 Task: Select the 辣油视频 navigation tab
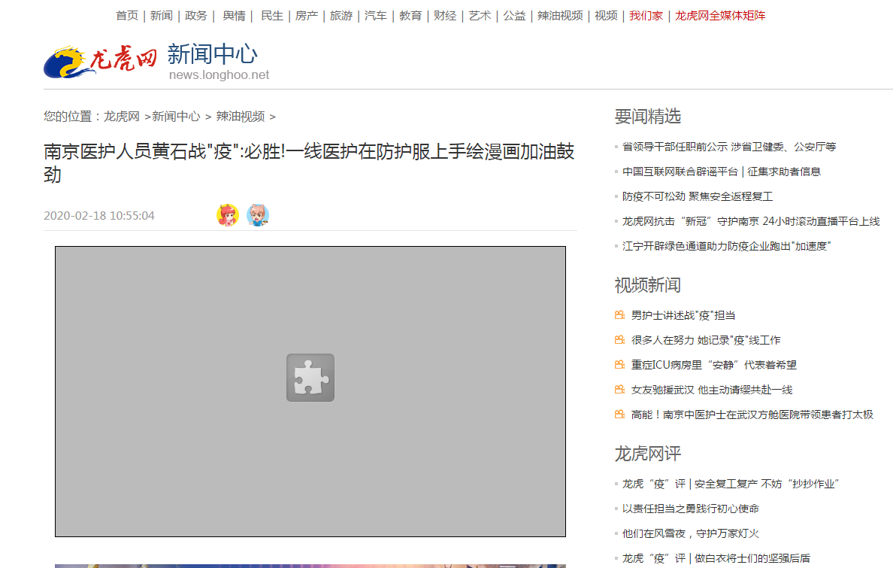point(559,14)
